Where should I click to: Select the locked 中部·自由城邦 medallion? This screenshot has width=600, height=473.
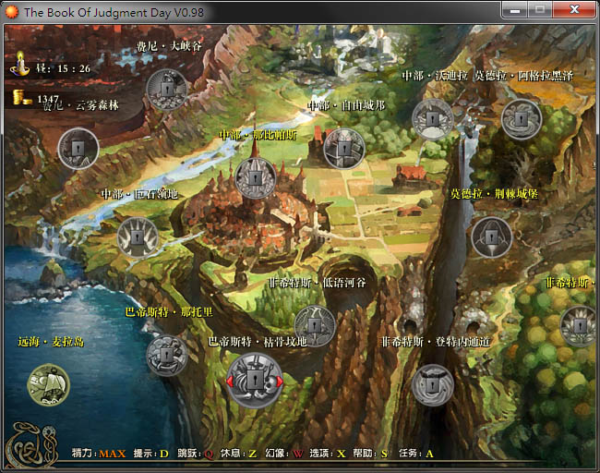tap(344, 149)
